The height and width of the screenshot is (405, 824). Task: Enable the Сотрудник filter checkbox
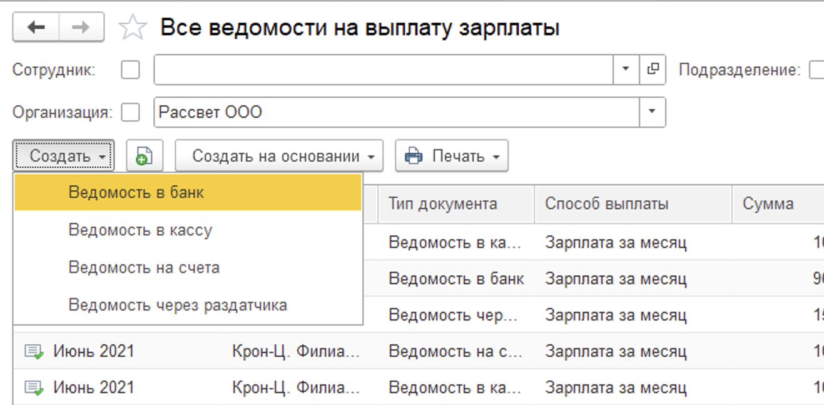point(130,69)
